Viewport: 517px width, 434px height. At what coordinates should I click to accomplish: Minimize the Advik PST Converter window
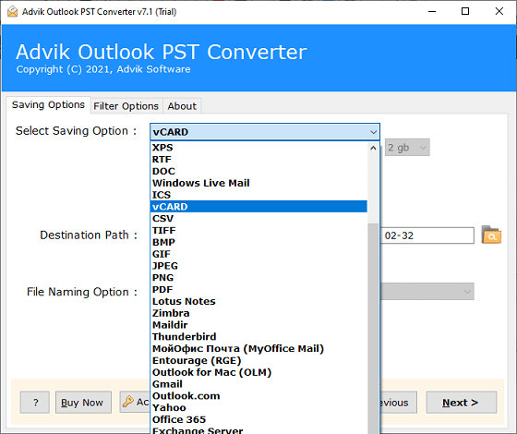[x=432, y=11]
